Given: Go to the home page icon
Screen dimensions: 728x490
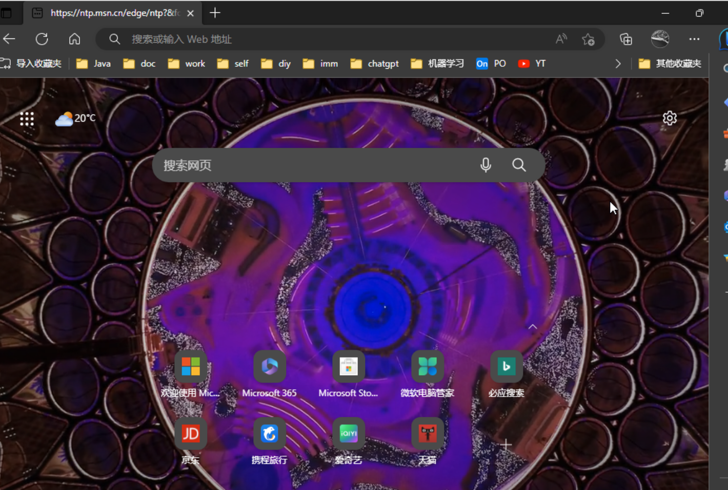Looking at the screenshot, I should [x=75, y=39].
